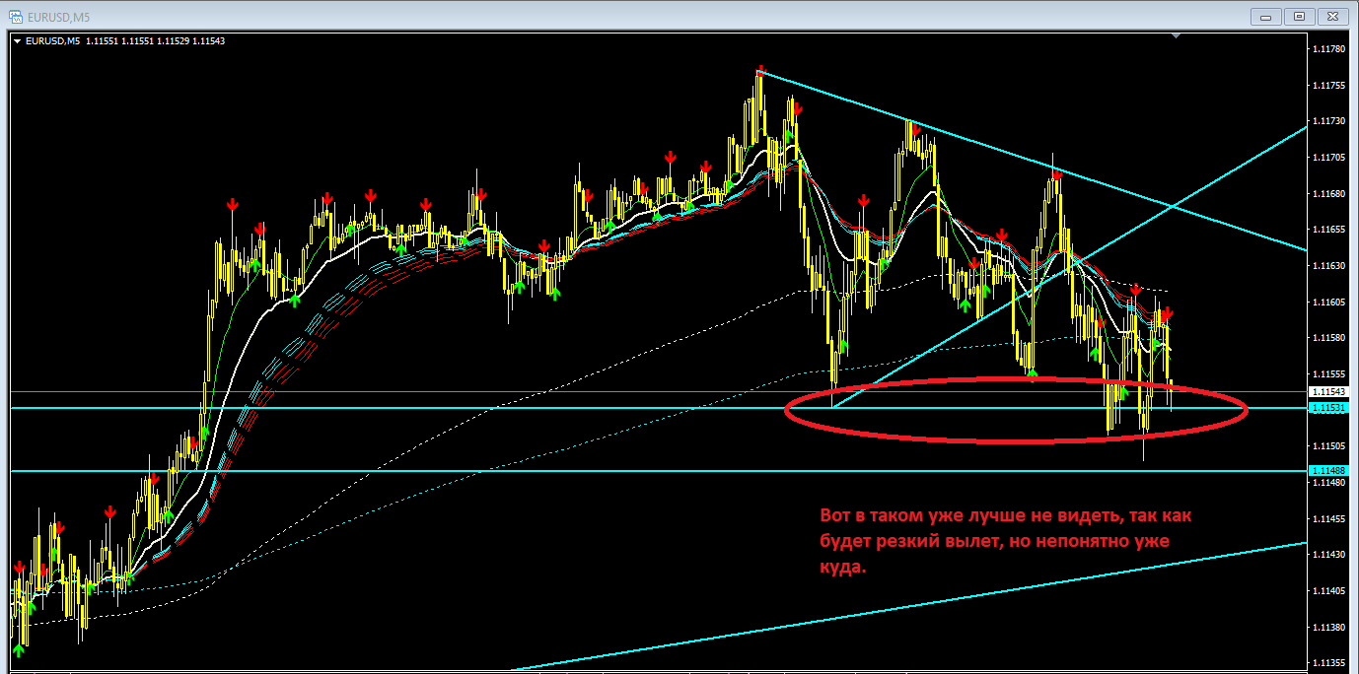Click the 1.11405 price scale value
The image size is (1359, 674).
pyautogui.click(x=1329, y=590)
